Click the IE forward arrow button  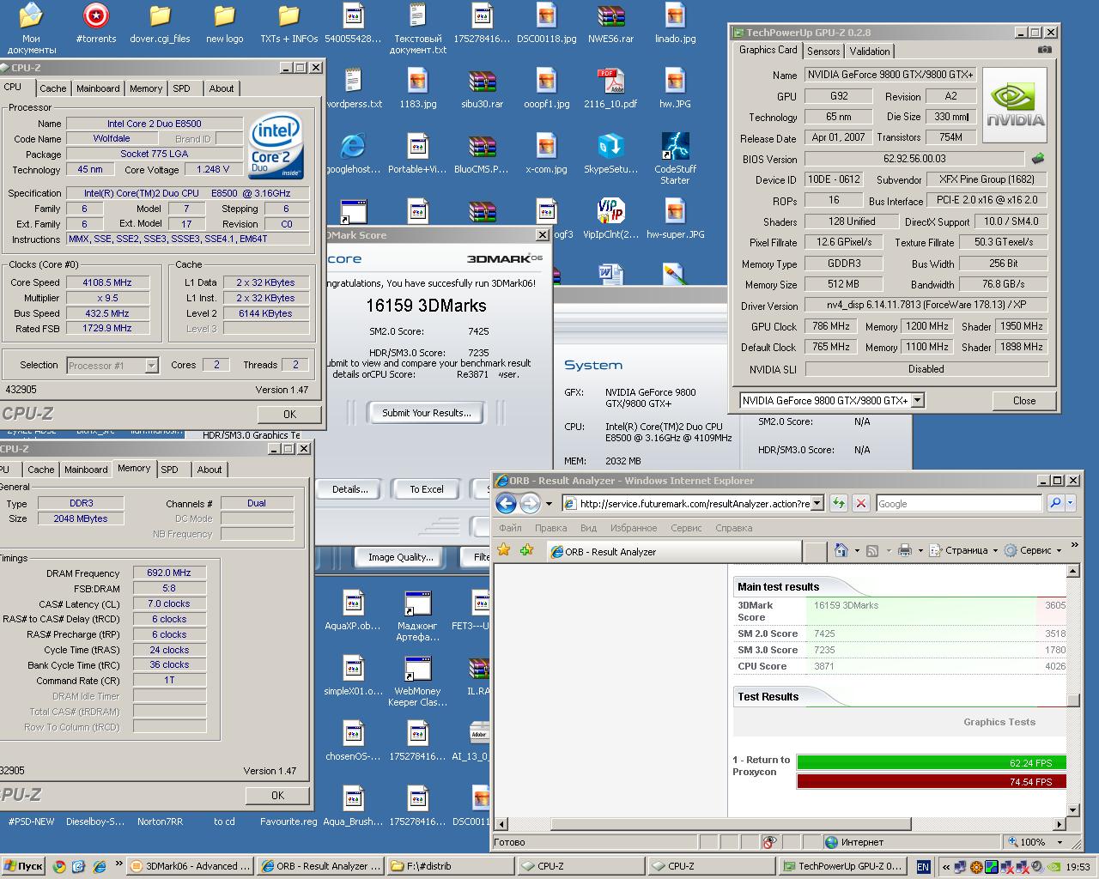coord(530,504)
